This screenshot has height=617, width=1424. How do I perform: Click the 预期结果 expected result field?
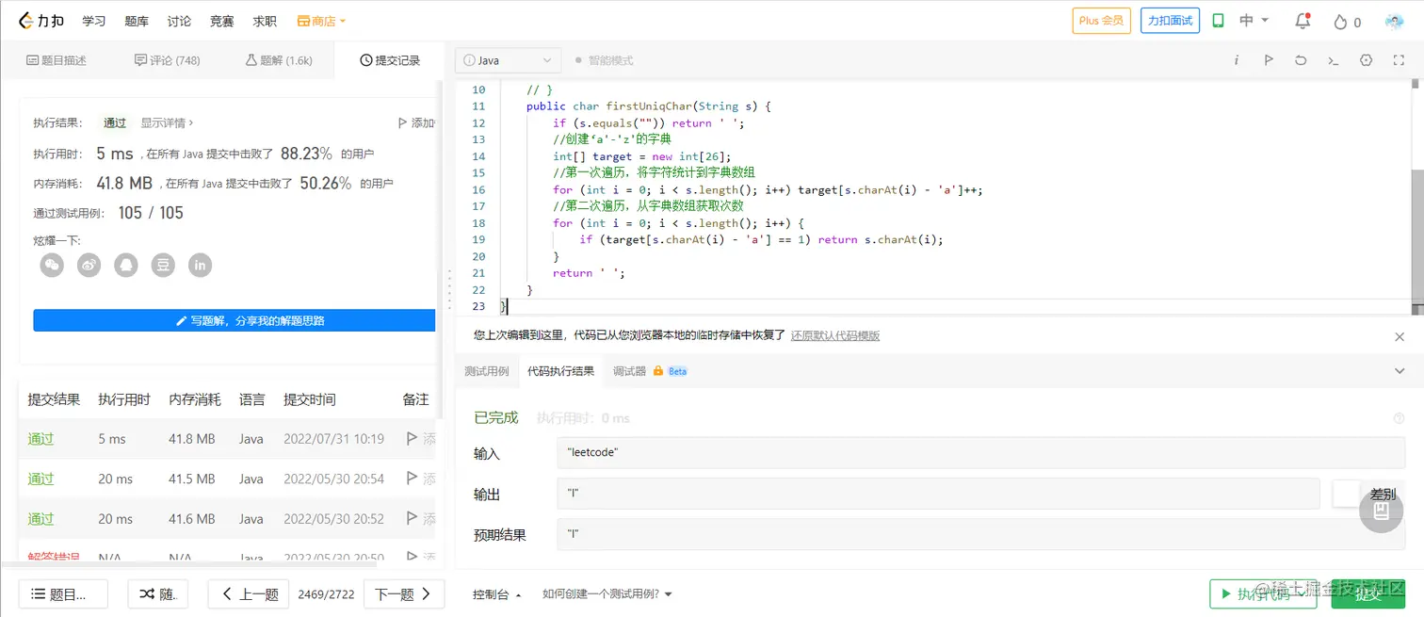click(x=980, y=534)
